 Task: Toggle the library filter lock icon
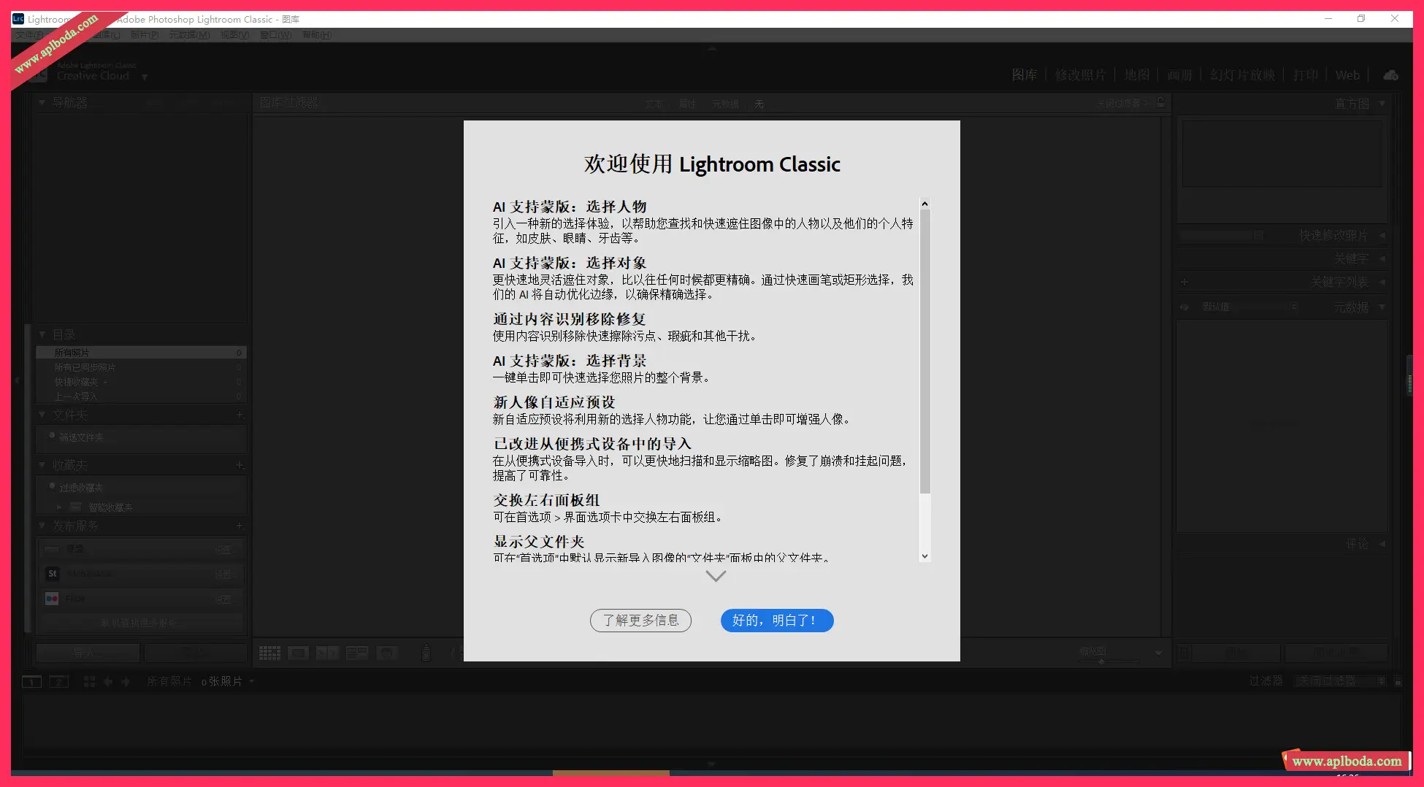tap(1160, 103)
